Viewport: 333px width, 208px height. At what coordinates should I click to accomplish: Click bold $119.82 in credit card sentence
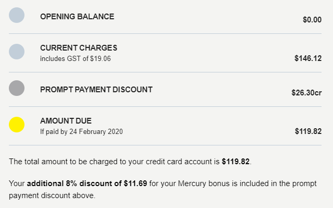(x=236, y=162)
